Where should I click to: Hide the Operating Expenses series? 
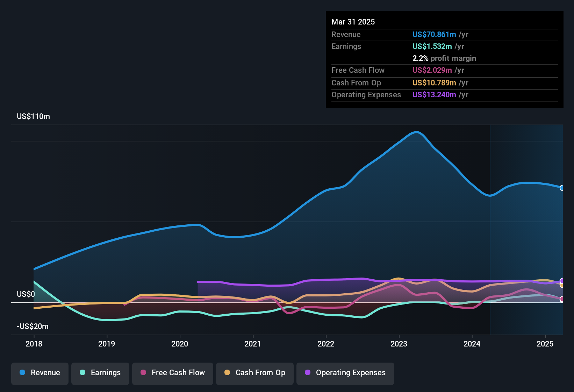coord(345,373)
